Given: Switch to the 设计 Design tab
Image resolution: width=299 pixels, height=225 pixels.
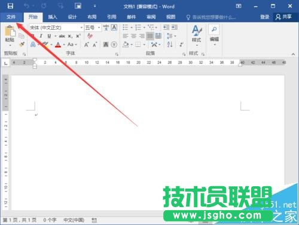Looking at the screenshot, I should [72, 17].
